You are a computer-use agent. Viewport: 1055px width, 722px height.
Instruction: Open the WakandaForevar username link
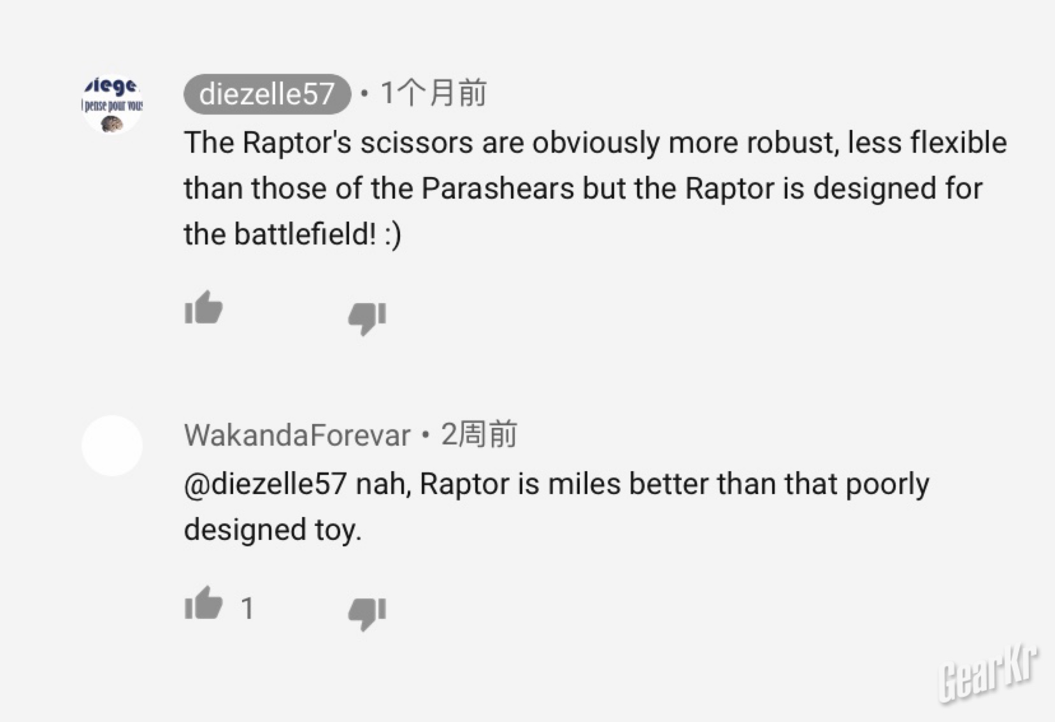297,435
